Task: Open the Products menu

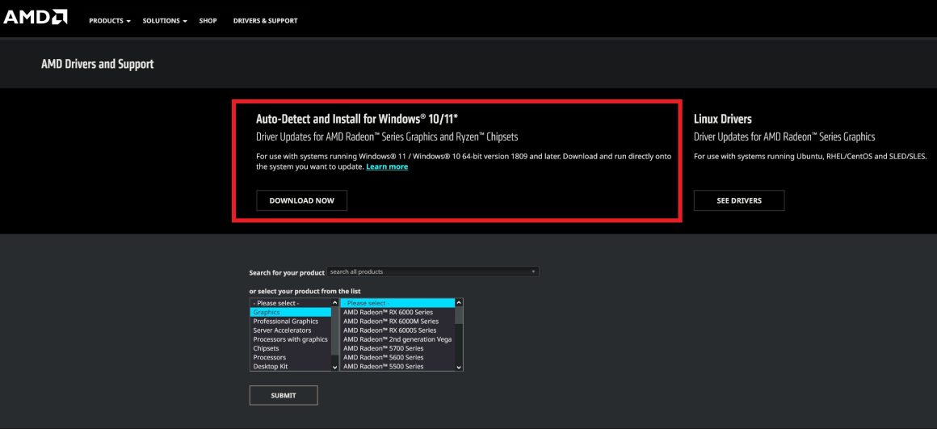Action: pyautogui.click(x=110, y=21)
